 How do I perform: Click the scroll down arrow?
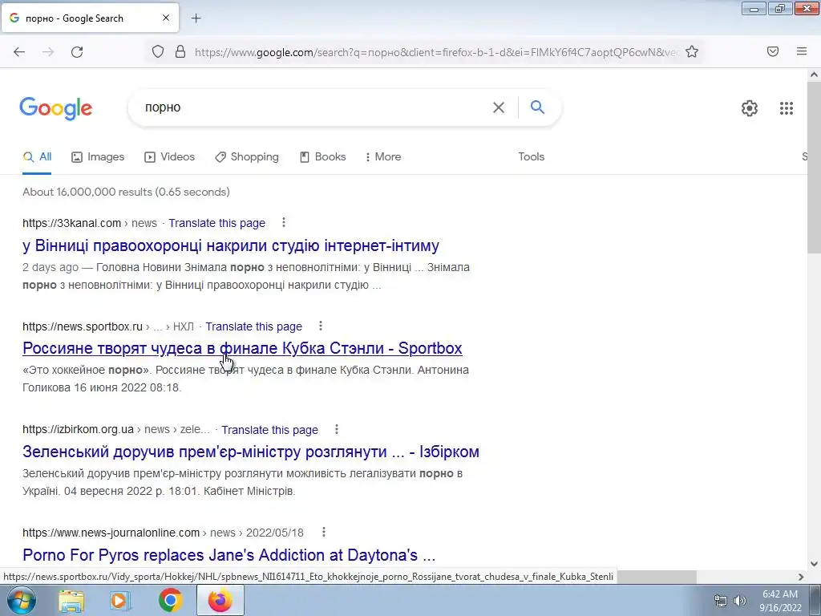point(814,564)
